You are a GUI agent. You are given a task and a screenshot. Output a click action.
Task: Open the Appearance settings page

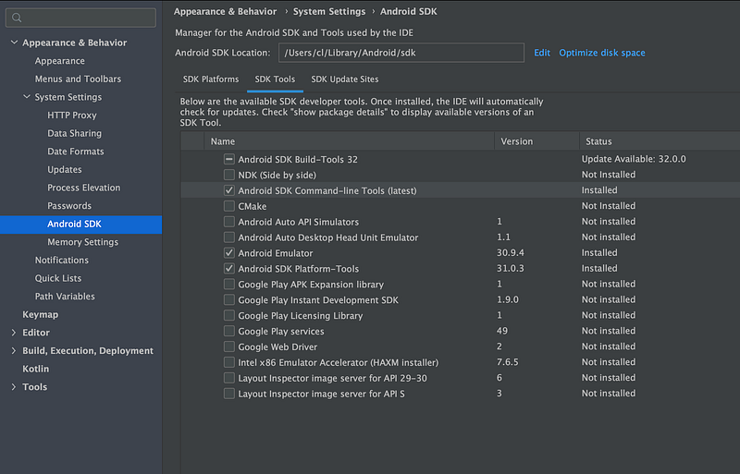point(60,61)
